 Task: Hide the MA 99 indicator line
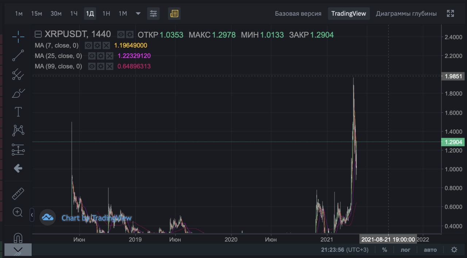[92, 66]
